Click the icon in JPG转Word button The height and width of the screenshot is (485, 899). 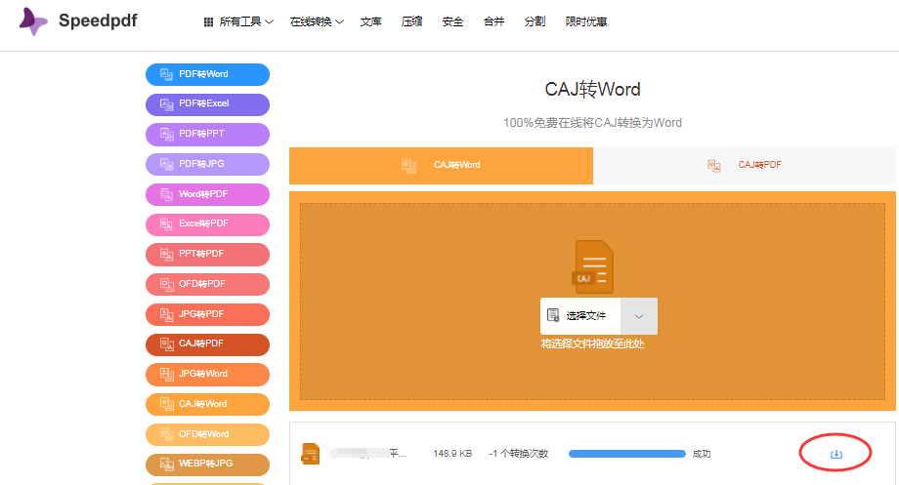(x=166, y=375)
